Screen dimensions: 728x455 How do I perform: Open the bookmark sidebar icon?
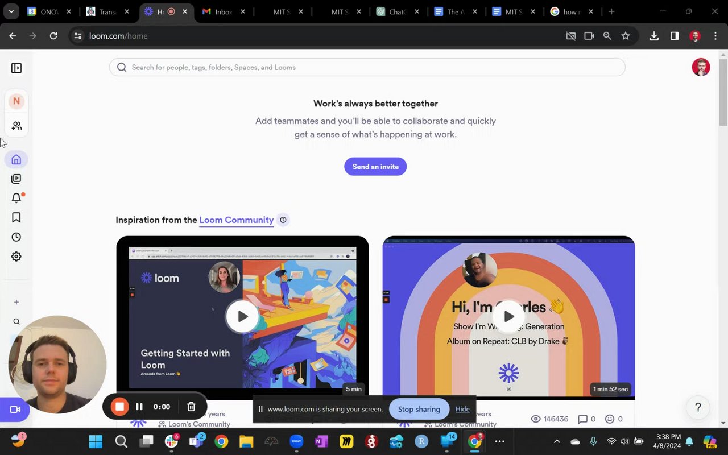tap(16, 217)
